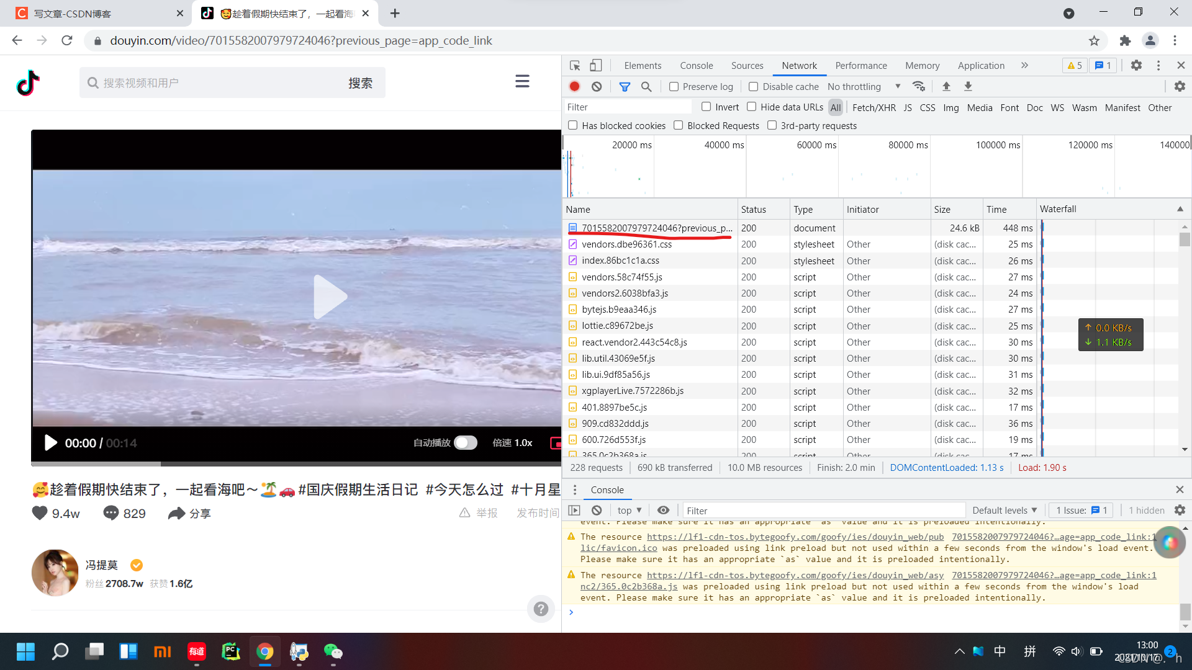Open the top context selector dropdown
Viewport: 1192px width, 670px height.
629,510
